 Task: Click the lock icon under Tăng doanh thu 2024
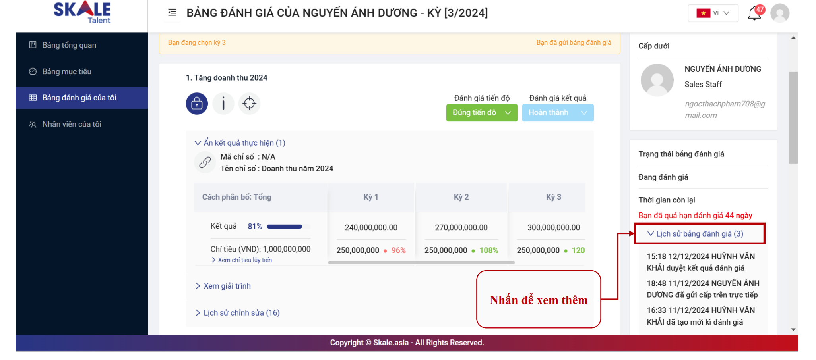pos(197,104)
